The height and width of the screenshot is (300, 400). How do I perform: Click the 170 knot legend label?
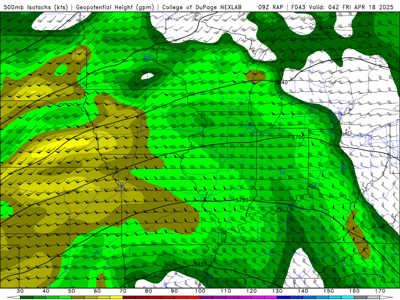coord(380,291)
